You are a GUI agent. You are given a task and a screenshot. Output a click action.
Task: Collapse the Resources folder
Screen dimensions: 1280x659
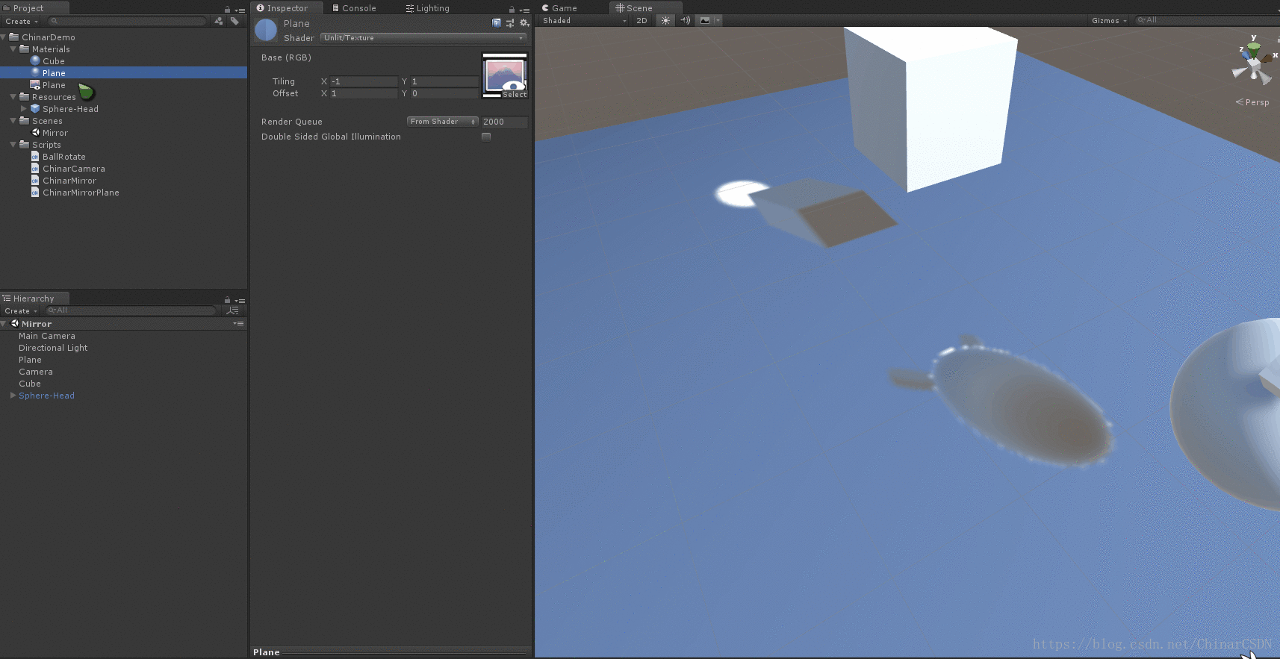[x=13, y=96]
